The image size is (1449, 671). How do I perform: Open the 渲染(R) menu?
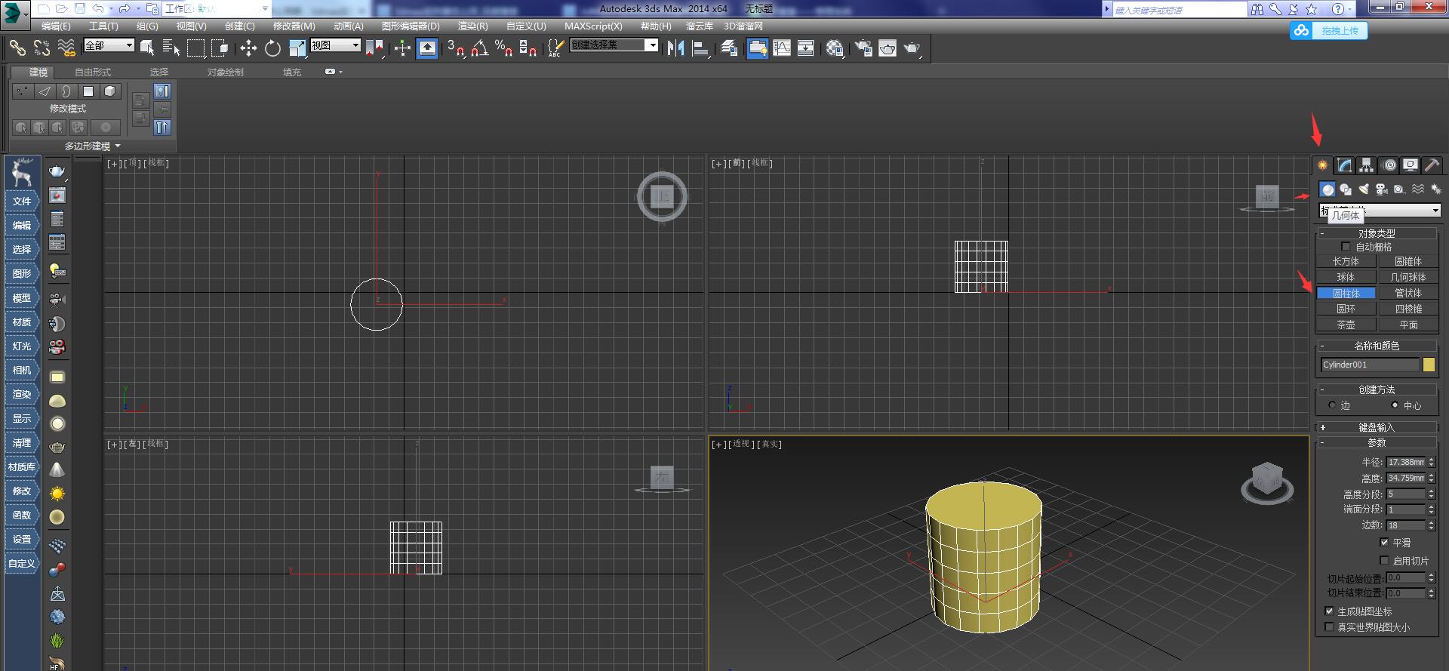(x=472, y=26)
